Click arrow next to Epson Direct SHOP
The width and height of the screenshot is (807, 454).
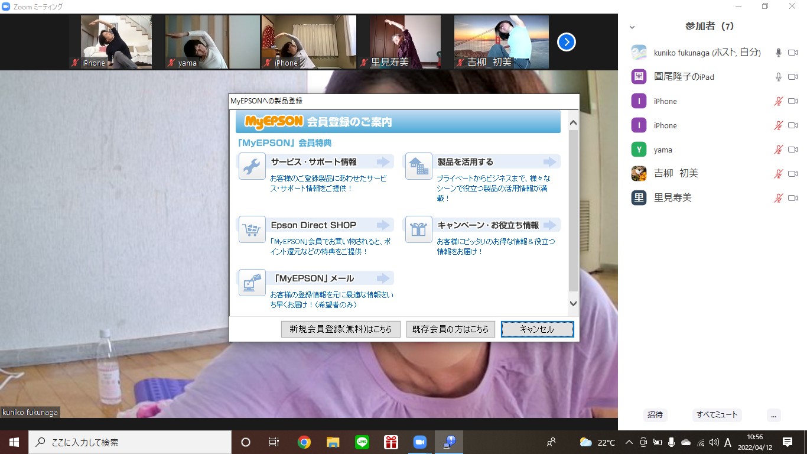383,225
